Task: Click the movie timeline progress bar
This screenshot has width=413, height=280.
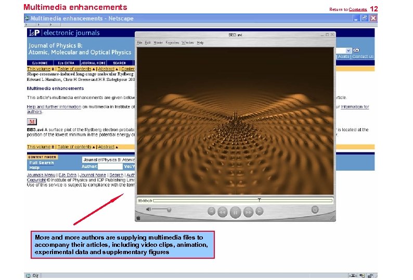Action: [242, 201]
